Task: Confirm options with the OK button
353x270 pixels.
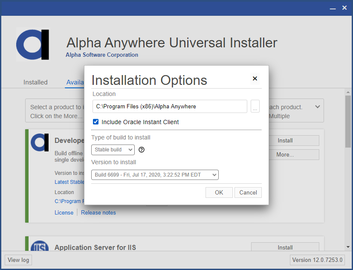Action: click(219, 192)
